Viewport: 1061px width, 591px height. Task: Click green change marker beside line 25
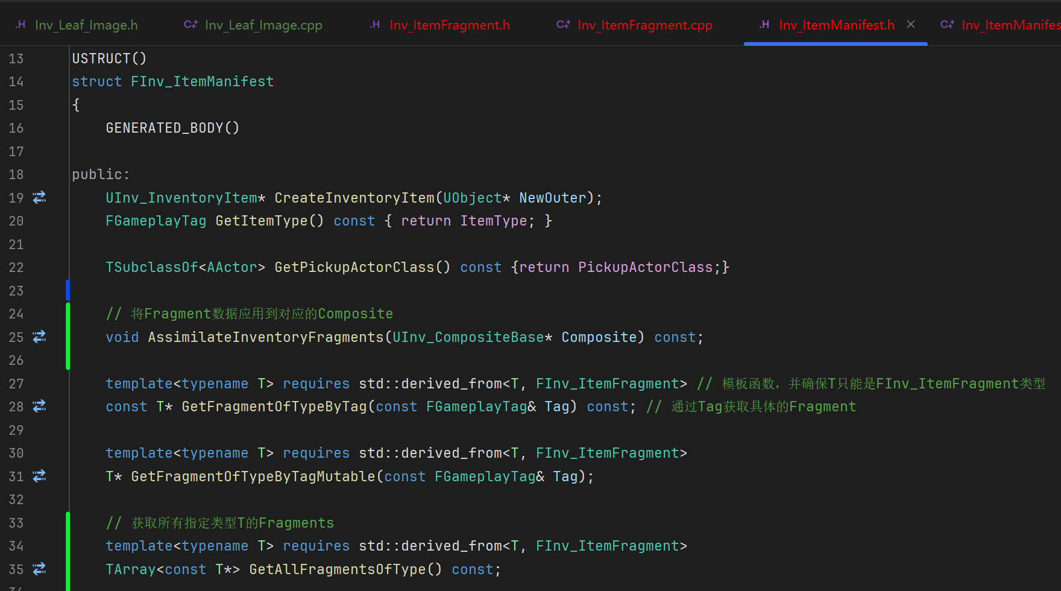[x=68, y=337]
